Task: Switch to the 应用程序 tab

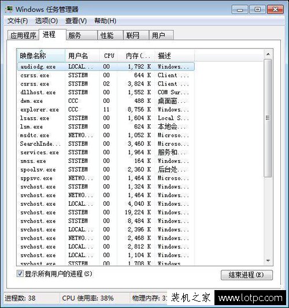Action: coord(23,36)
